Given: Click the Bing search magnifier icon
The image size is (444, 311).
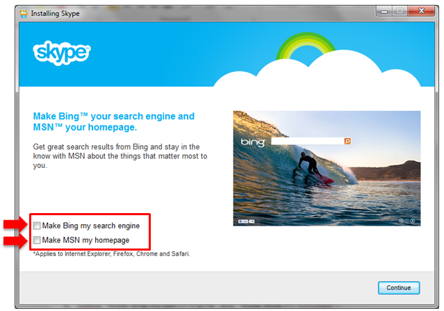Looking at the screenshot, I should 347,141.
